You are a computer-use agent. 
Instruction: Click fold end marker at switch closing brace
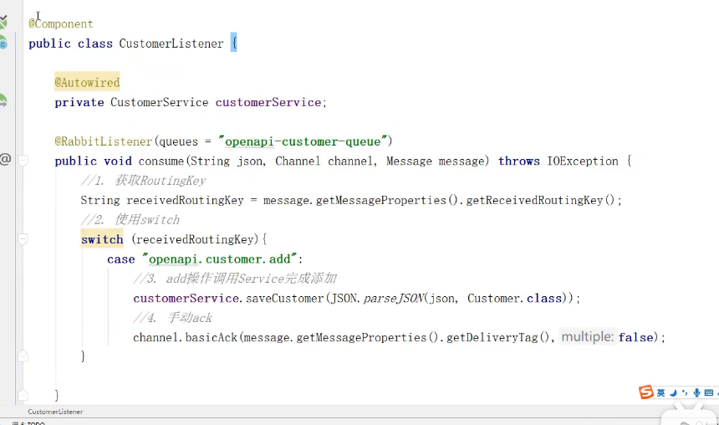tap(23, 356)
